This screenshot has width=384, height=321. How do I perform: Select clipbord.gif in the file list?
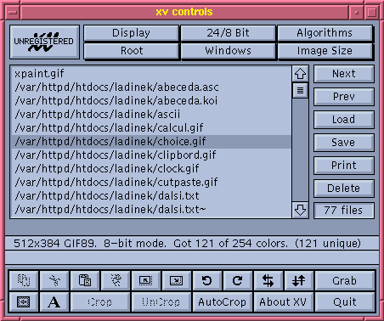pyautogui.click(x=151, y=155)
